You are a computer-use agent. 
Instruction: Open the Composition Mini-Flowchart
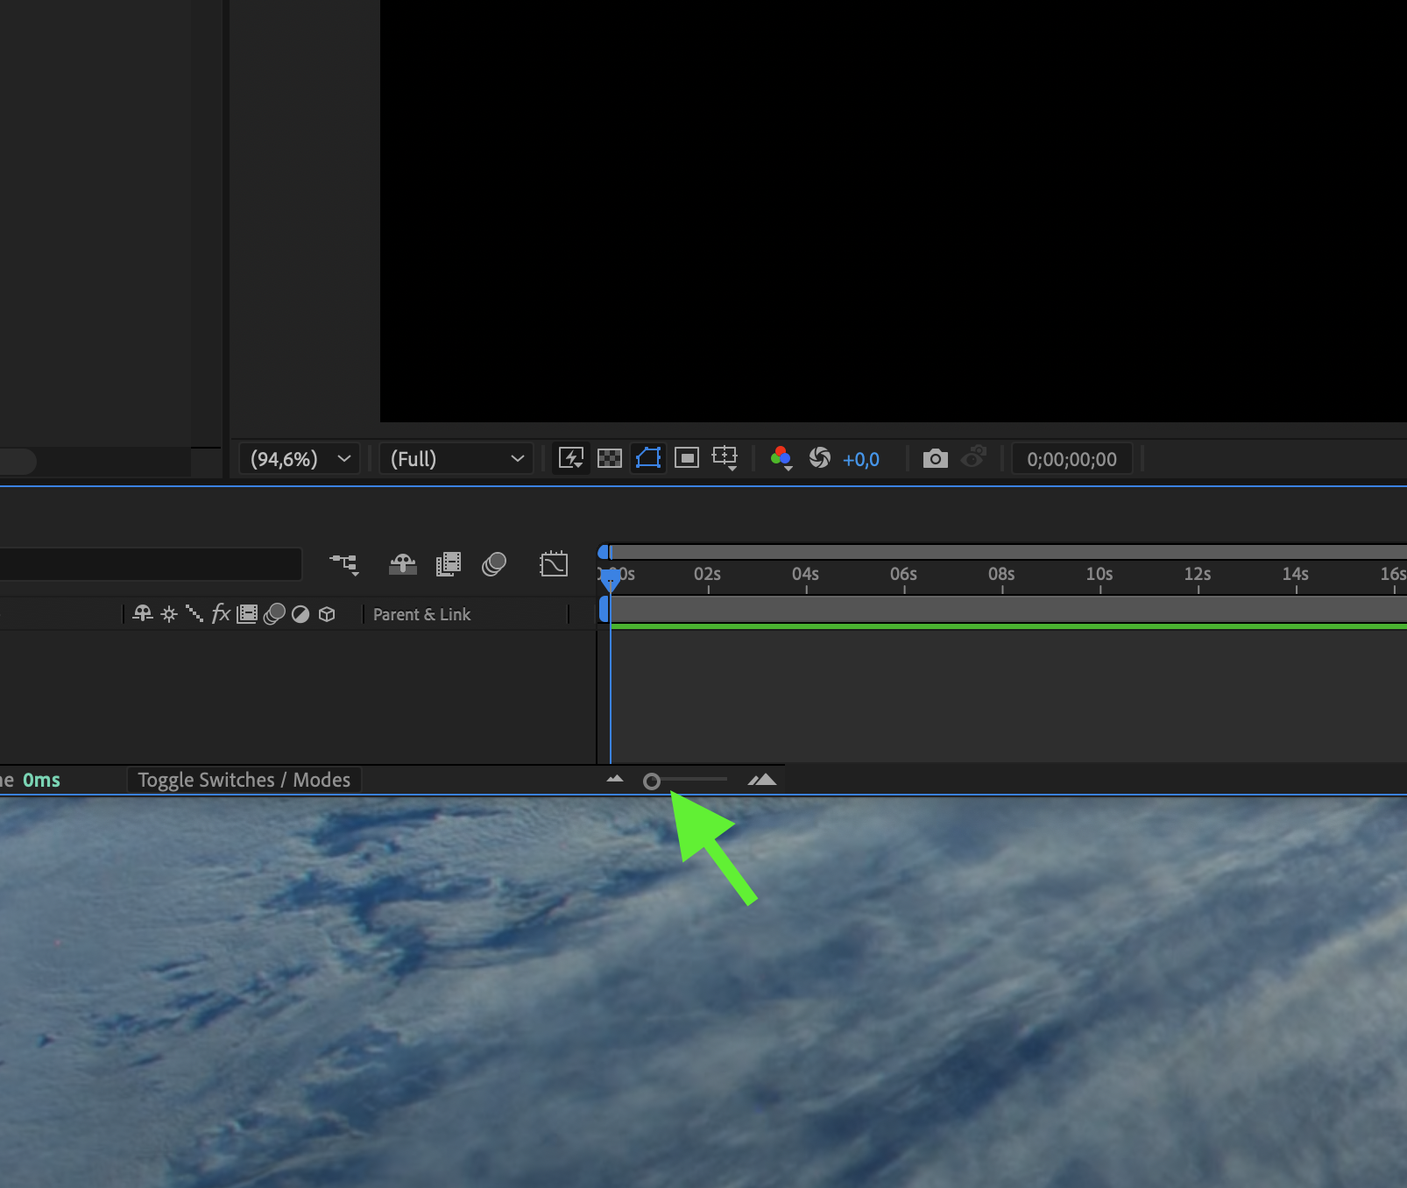(345, 564)
